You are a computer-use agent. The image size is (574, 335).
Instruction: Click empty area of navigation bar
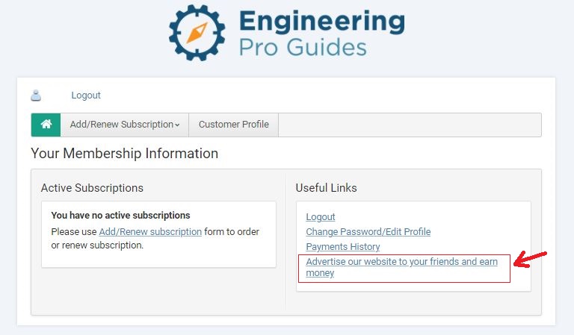coord(410,125)
